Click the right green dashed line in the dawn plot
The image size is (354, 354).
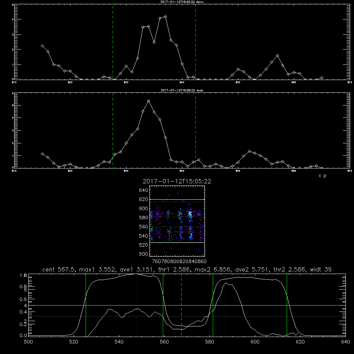click(x=195, y=42)
